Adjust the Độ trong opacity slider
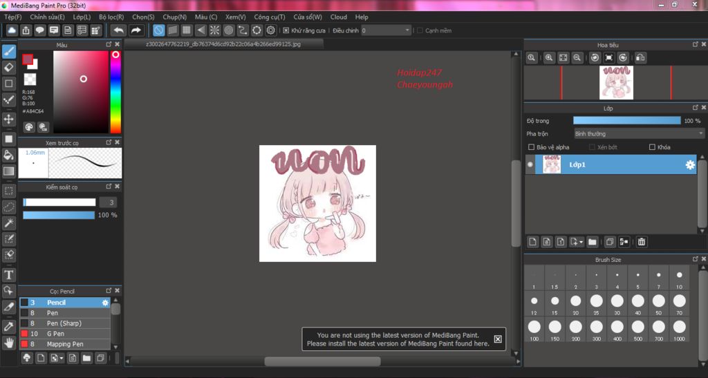 point(626,120)
